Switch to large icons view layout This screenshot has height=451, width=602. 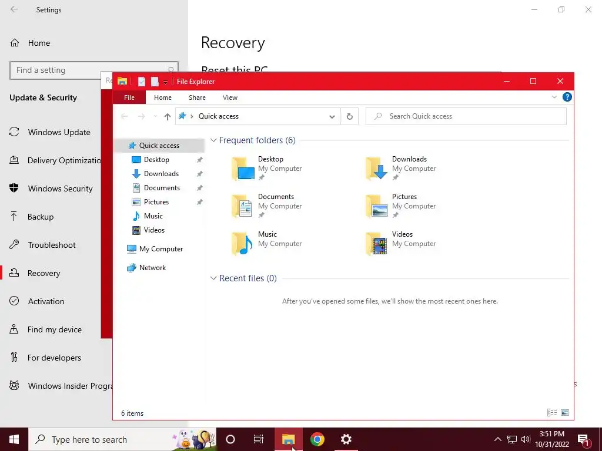[565, 413]
